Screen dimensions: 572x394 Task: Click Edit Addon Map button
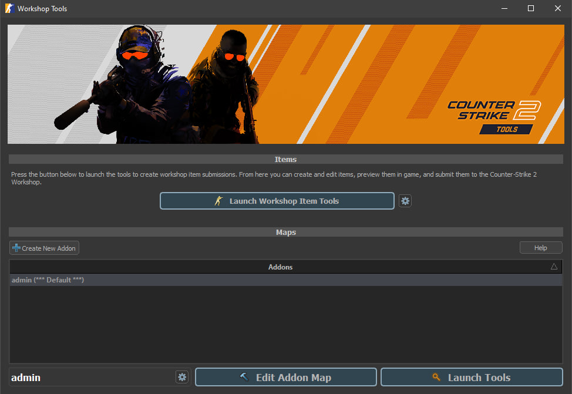tap(285, 377)
